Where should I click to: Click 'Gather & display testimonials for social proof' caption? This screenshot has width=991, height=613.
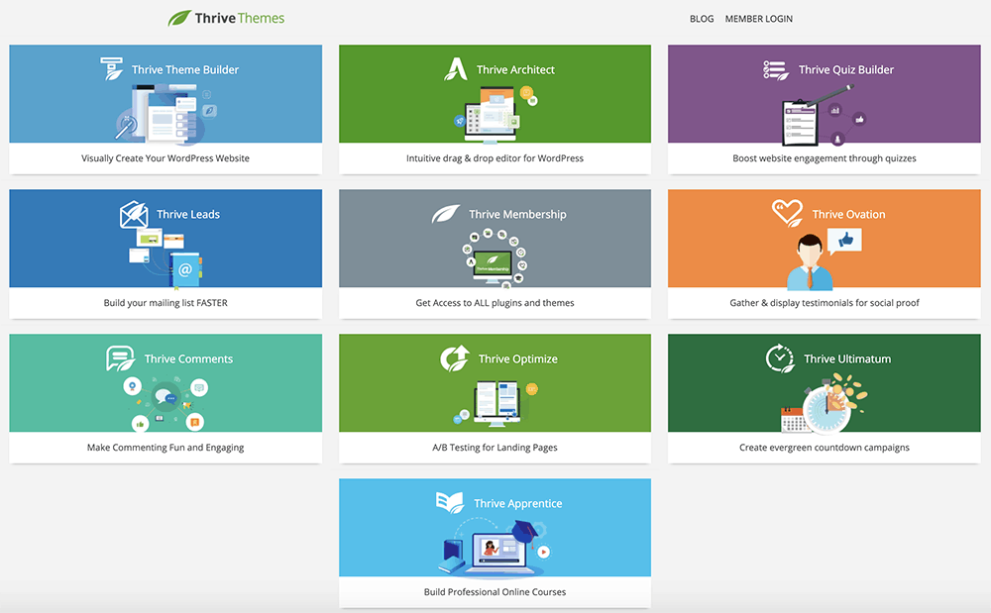[825, 303]
